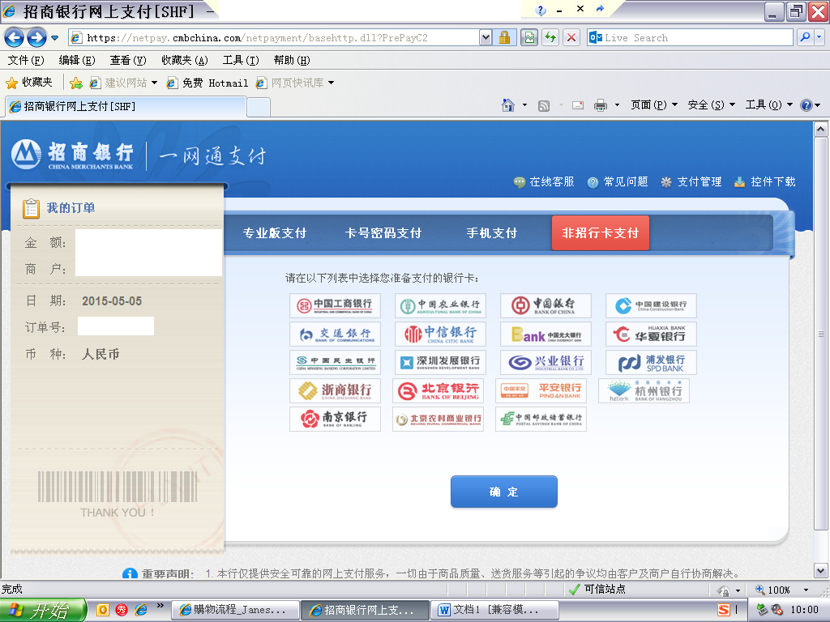This screenshot has width=830, height=622.
Task: Click the blue 确定 confirm button
Action: coord(504,492)
